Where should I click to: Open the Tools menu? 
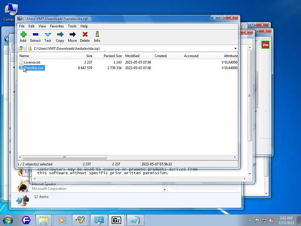[x=72, y=26]
